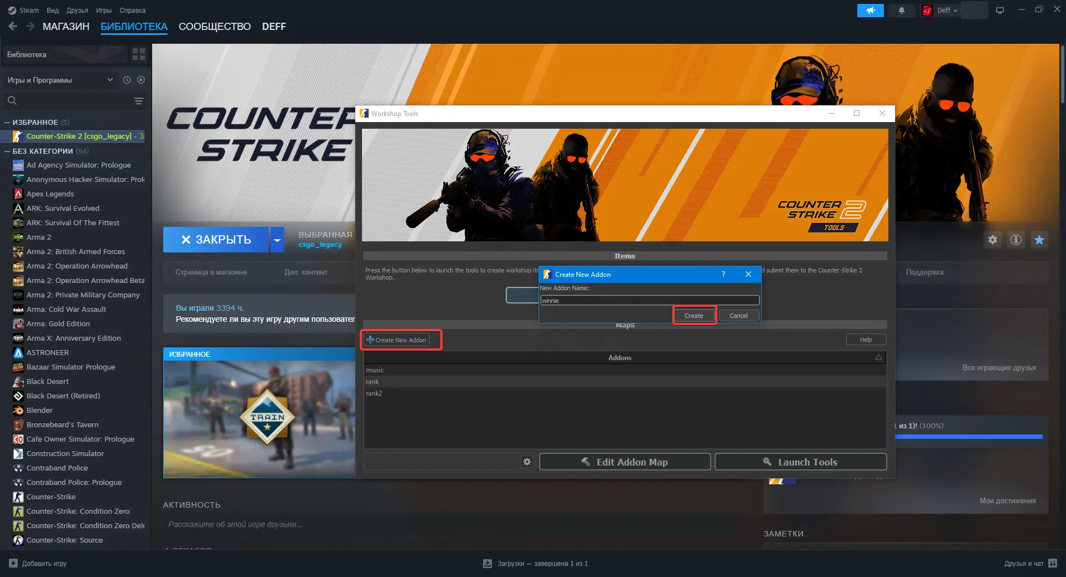Go back with the navigation arrow

click(13, 26)
